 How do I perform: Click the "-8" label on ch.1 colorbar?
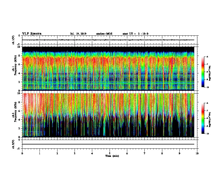(207, 72)
